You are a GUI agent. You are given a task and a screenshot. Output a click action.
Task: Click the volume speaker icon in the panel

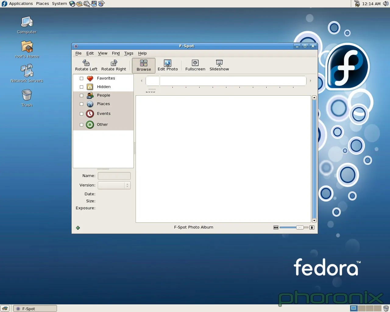coord(385,4)
